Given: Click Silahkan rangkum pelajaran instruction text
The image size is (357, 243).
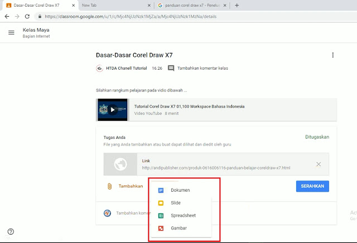Looking at the screenshot, I should [x=141, y=90].
